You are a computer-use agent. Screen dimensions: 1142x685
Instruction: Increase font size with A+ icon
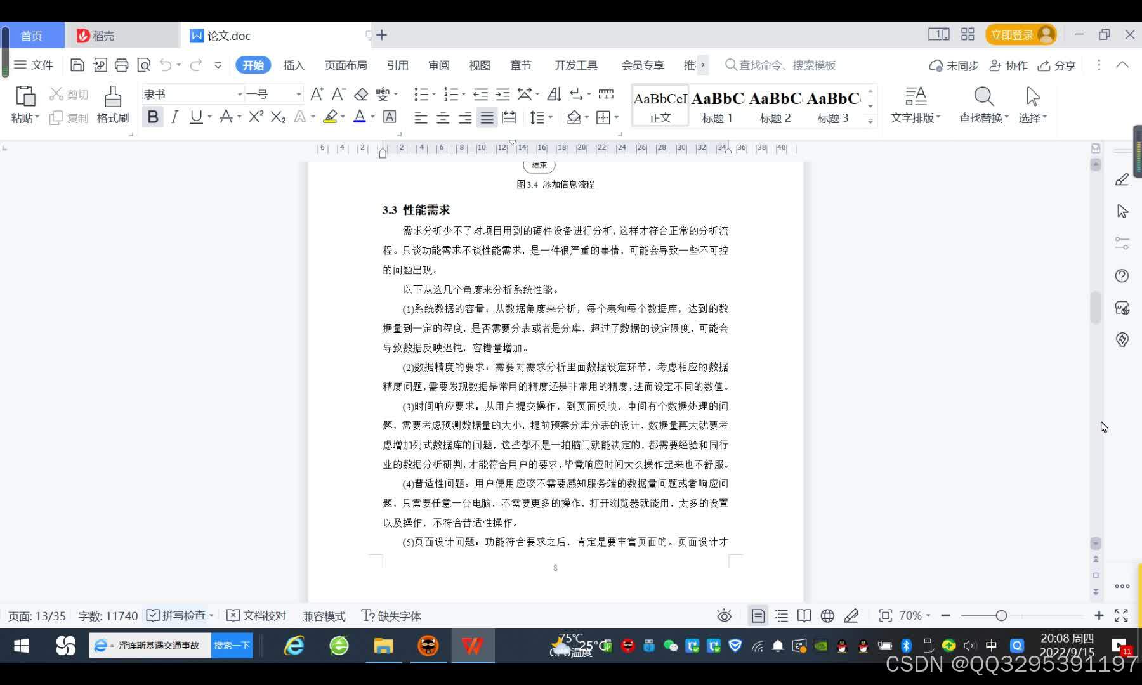click(317, 95)
